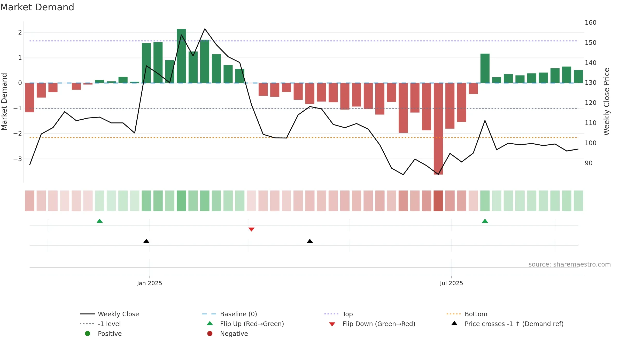
Task: Click the source: sharemaestro.com text
Action: [570, 264]
